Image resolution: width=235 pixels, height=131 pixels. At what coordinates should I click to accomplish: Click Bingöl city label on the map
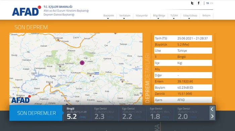pos(90,74)
